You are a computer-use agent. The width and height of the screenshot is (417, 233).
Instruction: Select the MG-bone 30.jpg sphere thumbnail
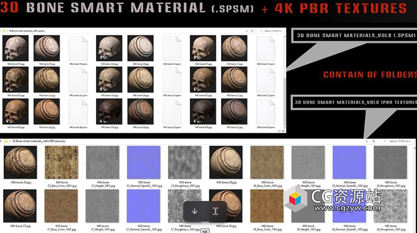[234, 111]
